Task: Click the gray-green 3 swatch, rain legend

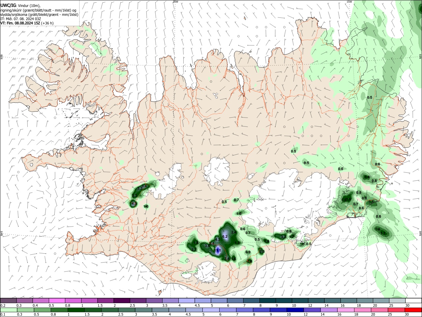Action: [x=143, y=310]
